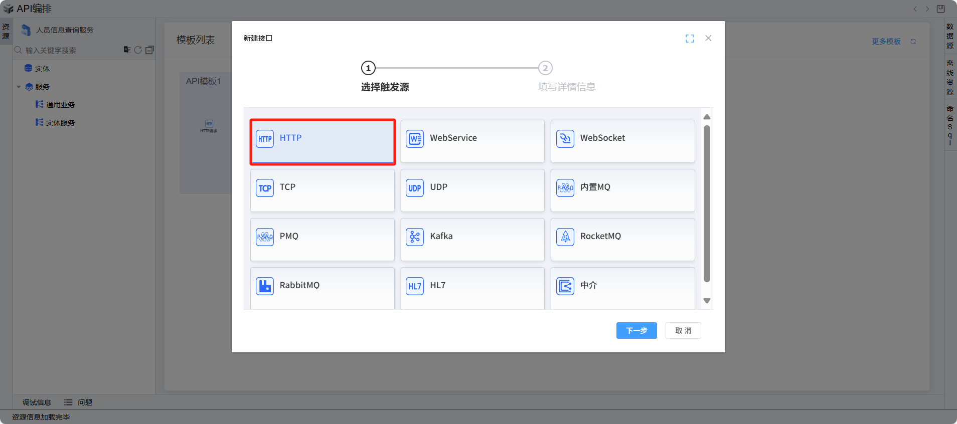The width and height of the screenshot is (957, 424).
Task: Select the PMQ trigger source card
Action: tap(323, 239)
